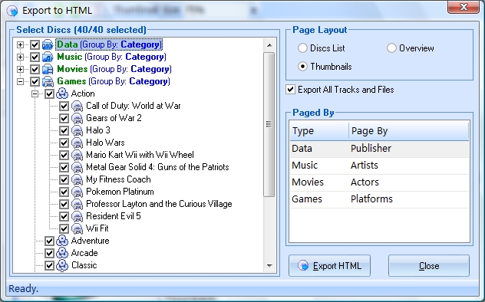
Task: Click the disc tree scrollbar thumb
Action: tap(269, 124)
